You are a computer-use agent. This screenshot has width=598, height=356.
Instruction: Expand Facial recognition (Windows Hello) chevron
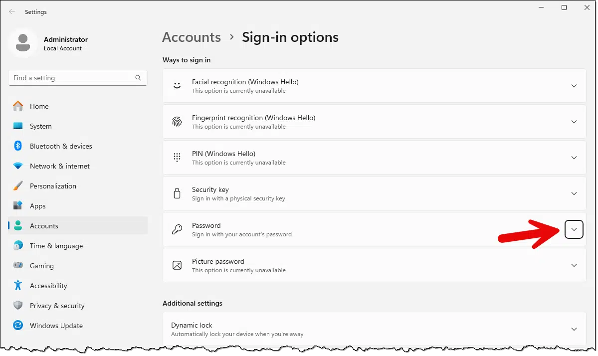point(574,86)
